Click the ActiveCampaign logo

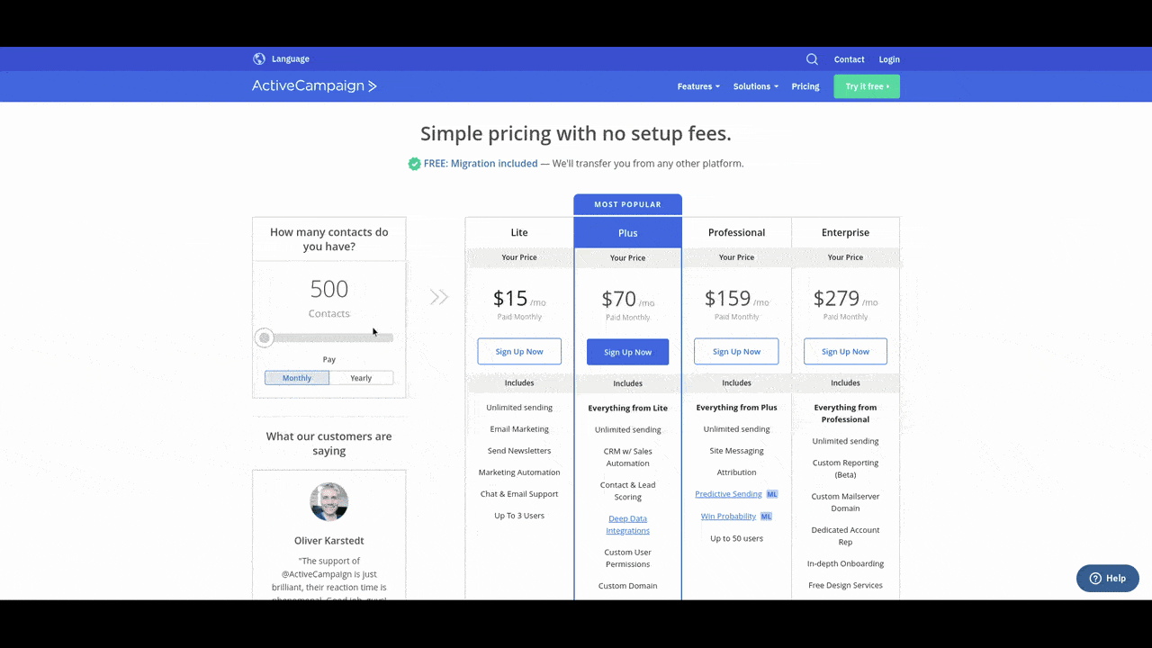pyautogui.click(x=314, y=86)
